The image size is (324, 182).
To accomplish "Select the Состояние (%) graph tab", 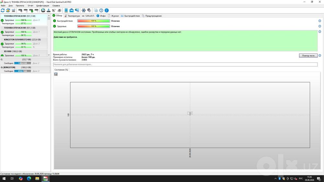I will (61, 70).
